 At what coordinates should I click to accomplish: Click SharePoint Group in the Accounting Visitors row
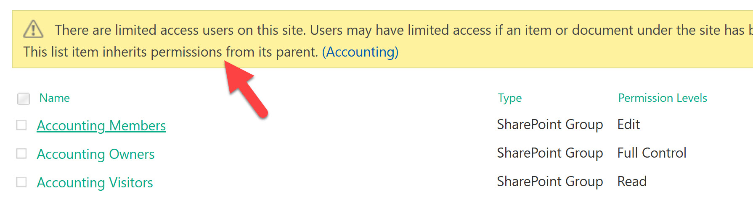point(549,181)
